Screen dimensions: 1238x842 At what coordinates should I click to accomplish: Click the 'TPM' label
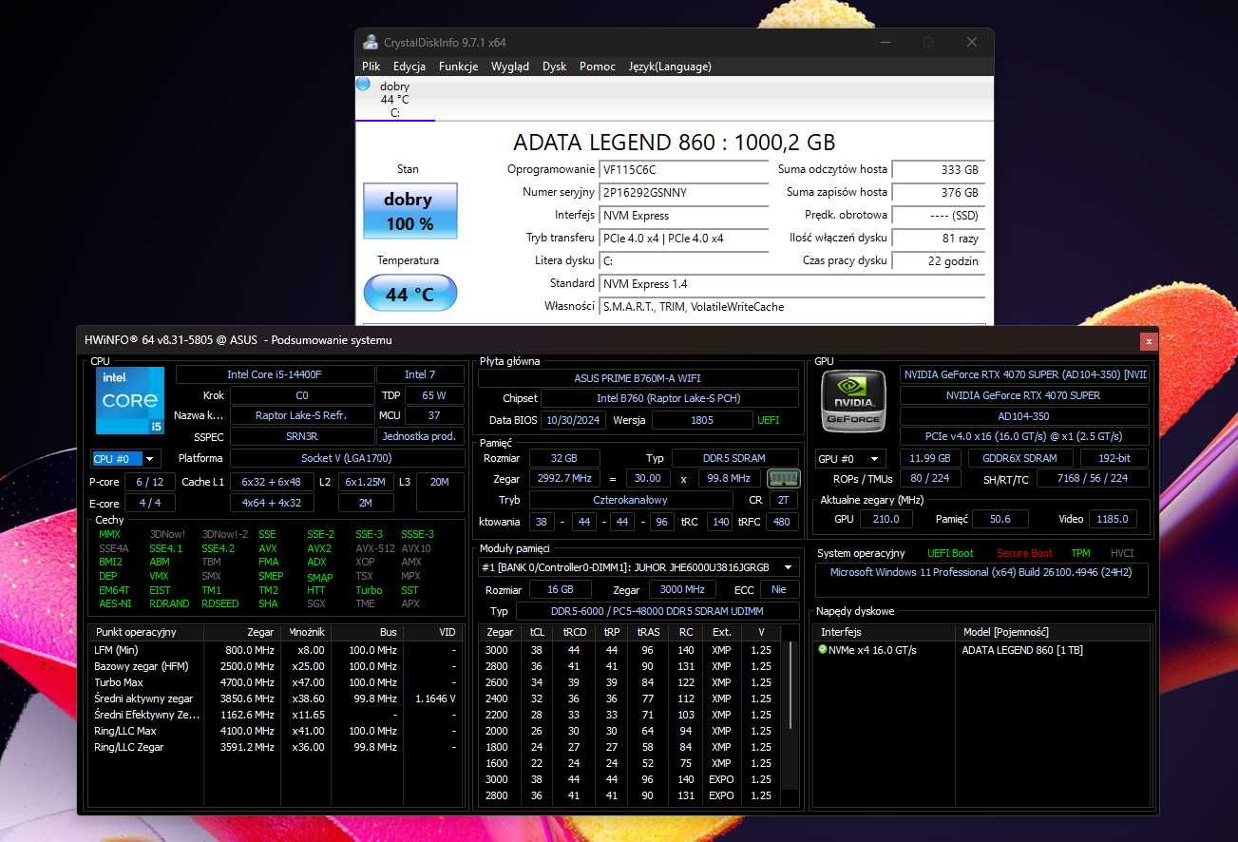[1080, 553]
